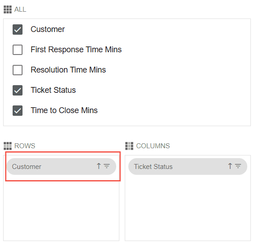This screenshot has width=254, height=246.
Task: Toggle sort arrow on Ticket Status column field
Action: click(x=230, y=166)
